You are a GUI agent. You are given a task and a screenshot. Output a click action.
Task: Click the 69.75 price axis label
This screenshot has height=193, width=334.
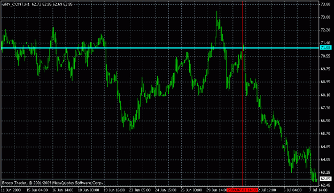(325, 69)
